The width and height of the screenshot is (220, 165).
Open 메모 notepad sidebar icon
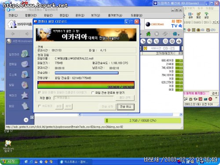coord(25,106)
